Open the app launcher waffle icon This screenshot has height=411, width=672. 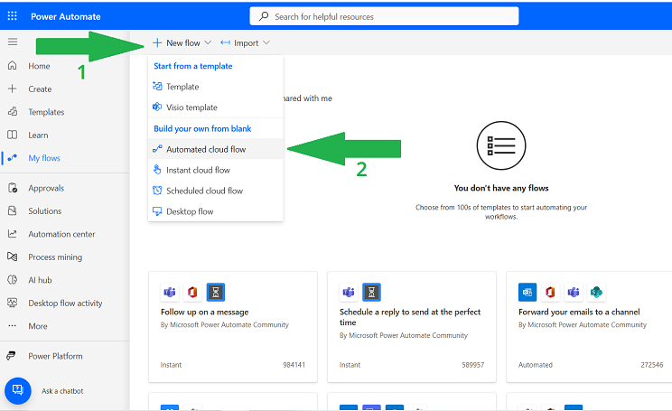12,16
